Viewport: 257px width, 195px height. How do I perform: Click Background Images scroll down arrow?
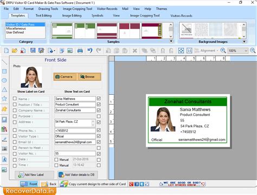pos(244,37)
